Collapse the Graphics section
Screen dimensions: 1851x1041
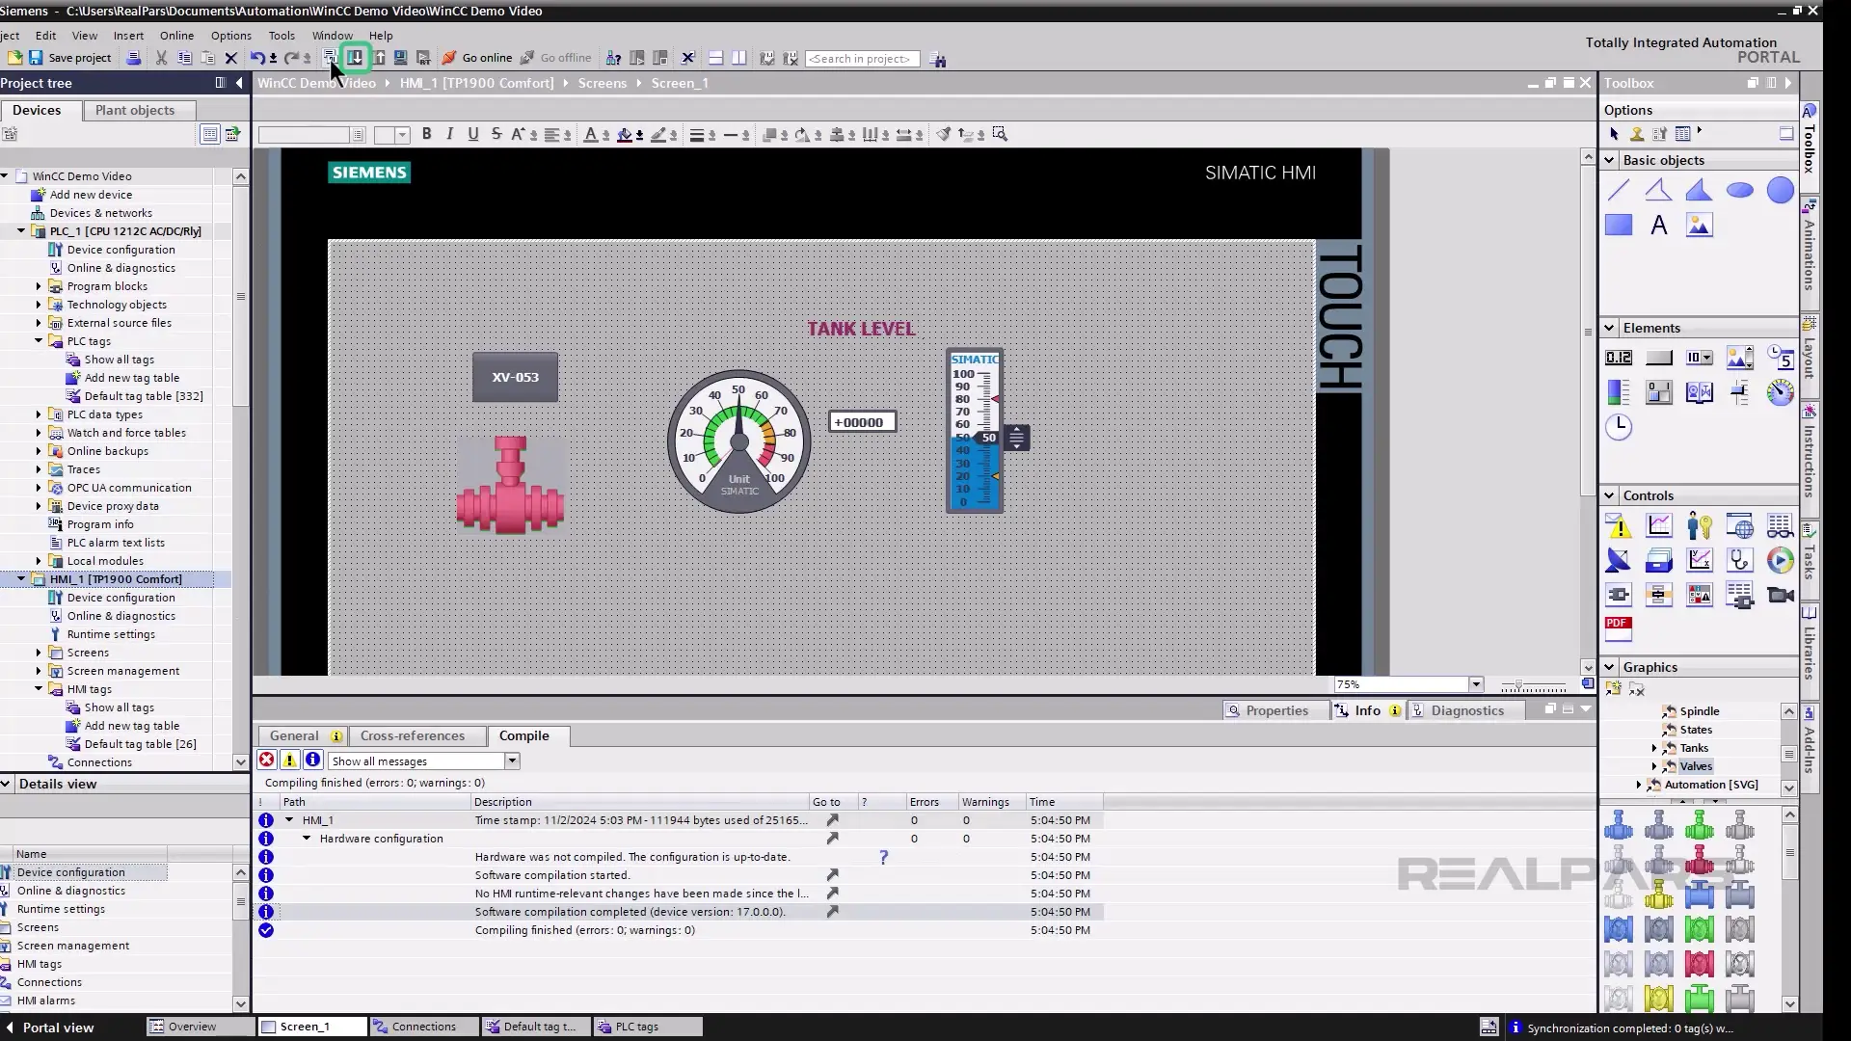pyautogui.click(x=1609, y=667)
